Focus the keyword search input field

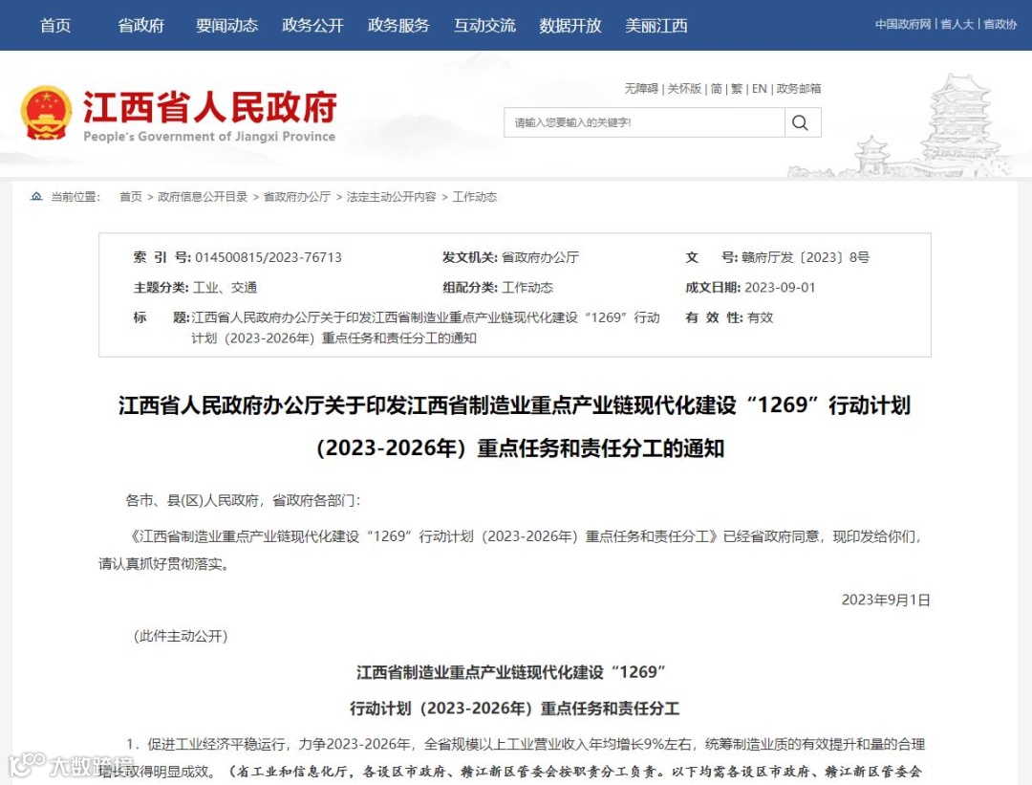click(644, 122)
